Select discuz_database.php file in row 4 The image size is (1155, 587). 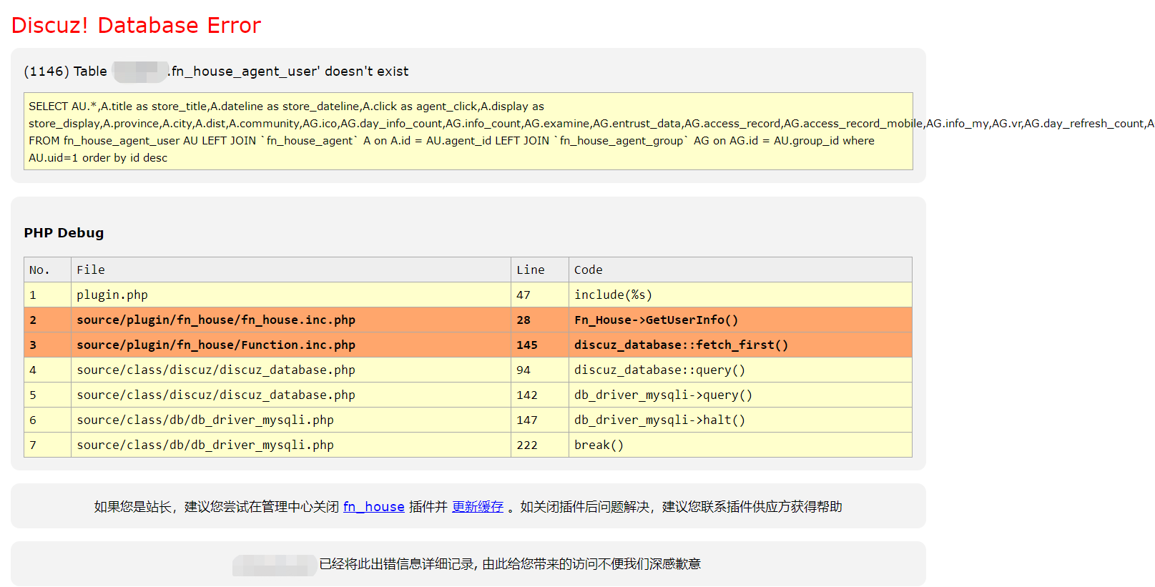pos(291,370)
